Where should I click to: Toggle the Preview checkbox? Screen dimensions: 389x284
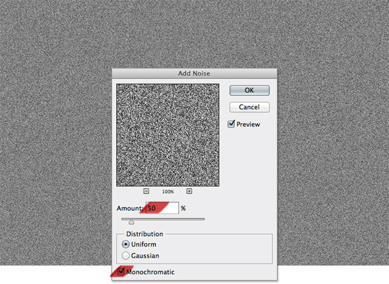coord(231,124)
